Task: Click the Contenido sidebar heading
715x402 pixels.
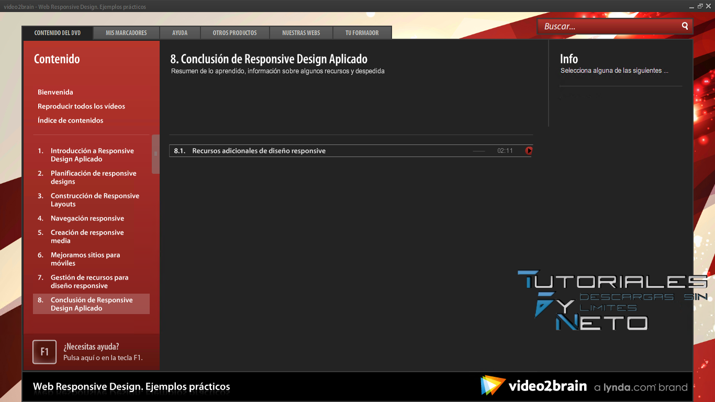Action: (57, 59)
